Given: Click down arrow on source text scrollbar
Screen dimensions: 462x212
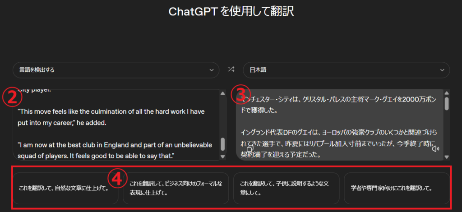Looking at the screenshot, I should 222,156.
